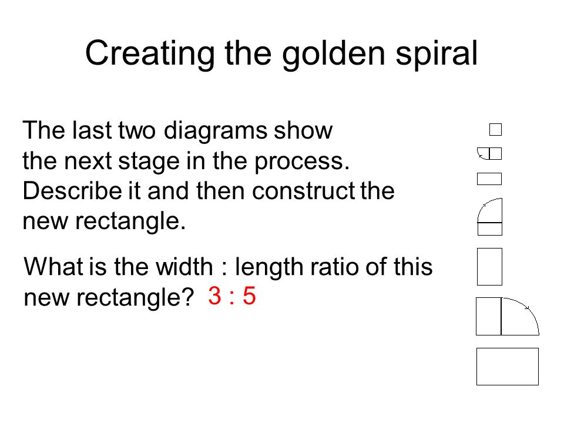Viewport: 564px width, 423px height.
Task: Click the line 'The last two diagrams show'
Action: point(177,130)
